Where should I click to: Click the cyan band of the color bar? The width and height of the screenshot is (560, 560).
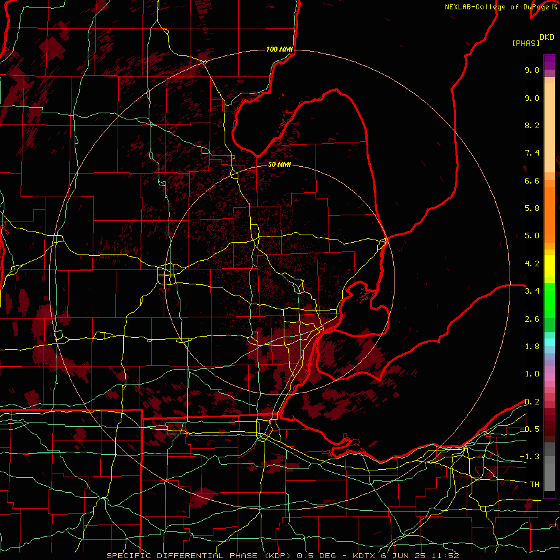click(549, 342)
